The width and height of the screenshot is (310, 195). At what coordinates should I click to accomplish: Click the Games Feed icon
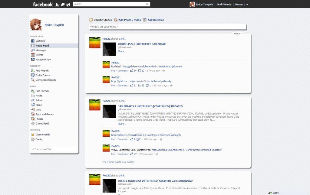click(x=33, y=123)
